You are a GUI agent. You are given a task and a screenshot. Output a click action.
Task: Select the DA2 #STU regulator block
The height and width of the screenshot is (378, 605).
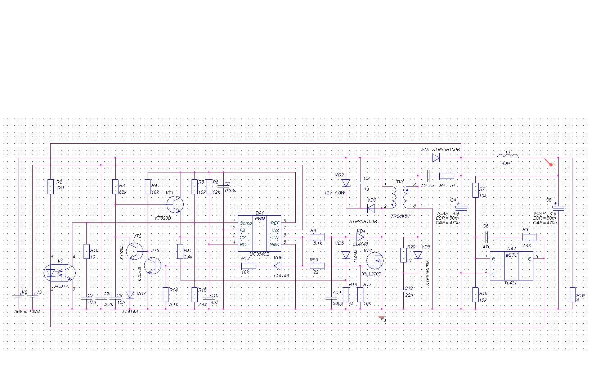click(x=511, y=266)
